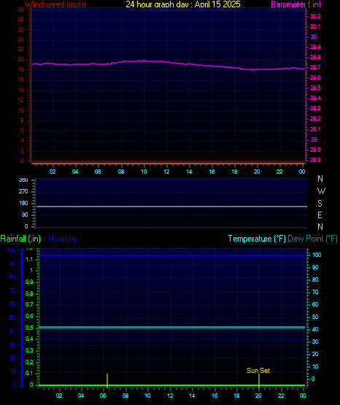This screenshot has height=405, width=340.
Task: Click the S compass label
Action: coord(320,204)
